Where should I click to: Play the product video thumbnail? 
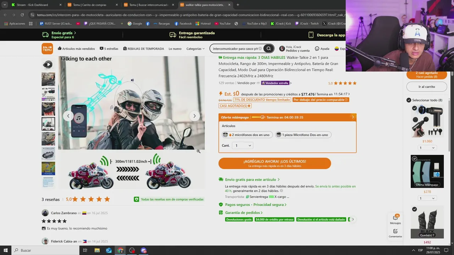click(48, 64)
